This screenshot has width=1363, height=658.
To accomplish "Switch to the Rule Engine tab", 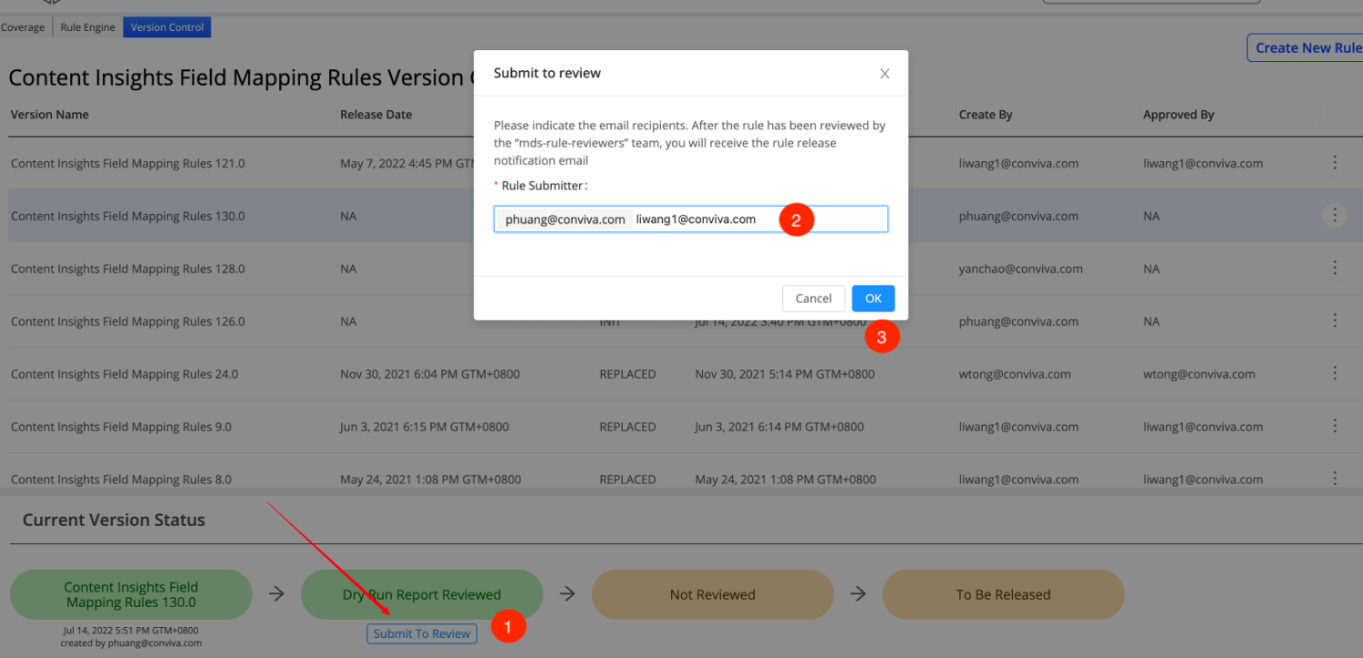I will 88,27.
